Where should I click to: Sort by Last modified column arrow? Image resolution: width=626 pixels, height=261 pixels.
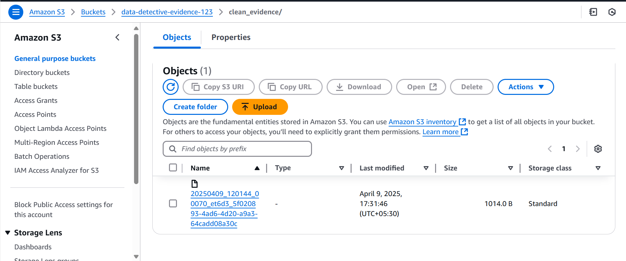point(426,168)
